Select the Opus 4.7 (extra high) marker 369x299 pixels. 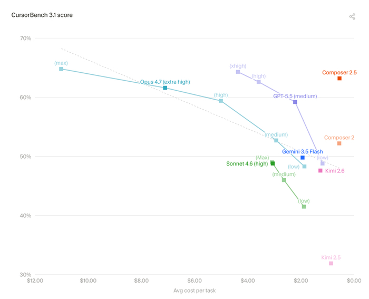165,88
